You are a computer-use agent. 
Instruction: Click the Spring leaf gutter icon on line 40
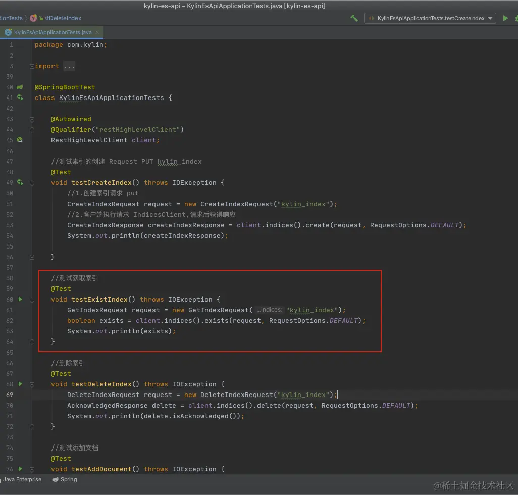click(20, 87)
